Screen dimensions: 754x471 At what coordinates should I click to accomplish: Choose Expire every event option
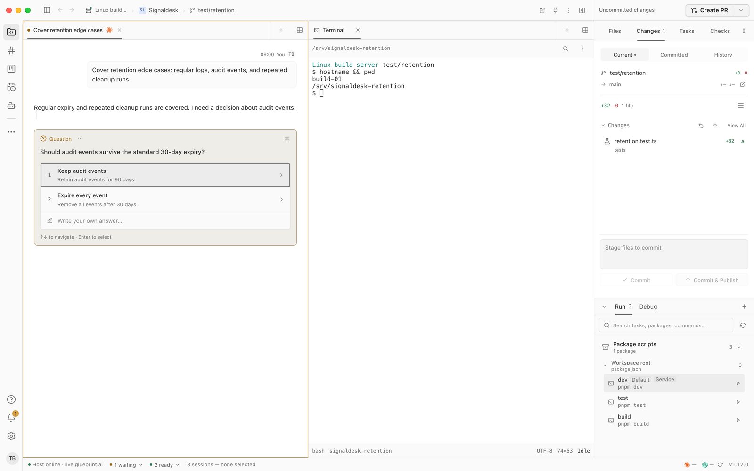pyautogui.click(x=165, y=200)
